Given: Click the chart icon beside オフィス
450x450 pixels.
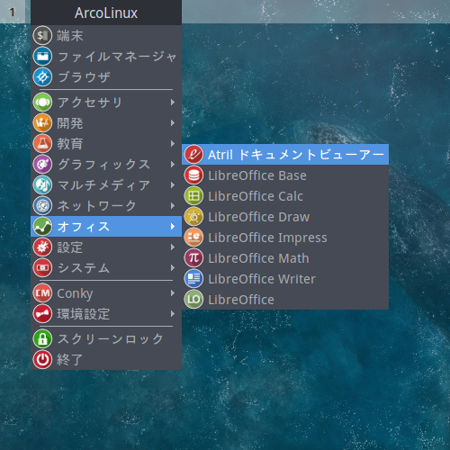Looking at the screenshot, I should tap(42, 226).
